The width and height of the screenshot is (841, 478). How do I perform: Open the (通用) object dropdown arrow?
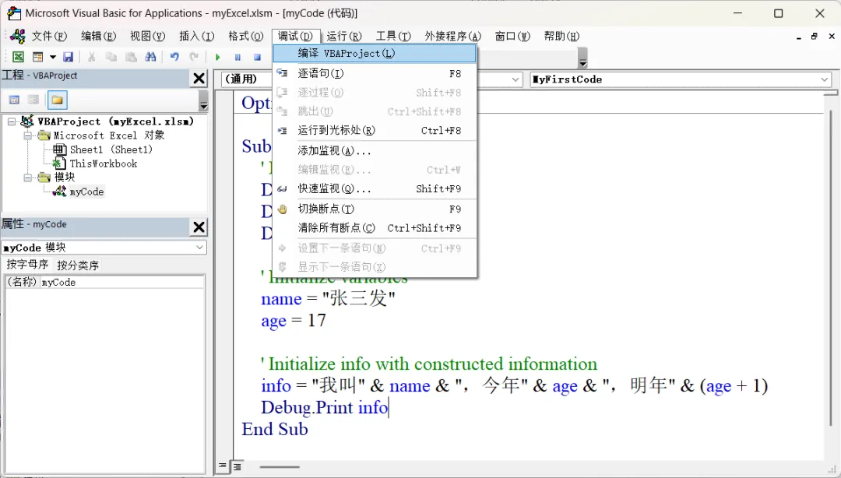516,79
